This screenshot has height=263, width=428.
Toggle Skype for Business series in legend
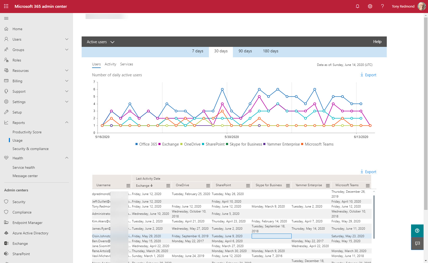(244, 144)
